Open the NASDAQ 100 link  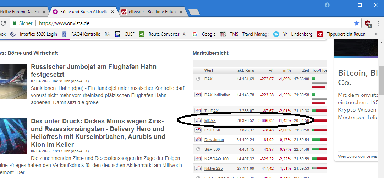[216, 159]
